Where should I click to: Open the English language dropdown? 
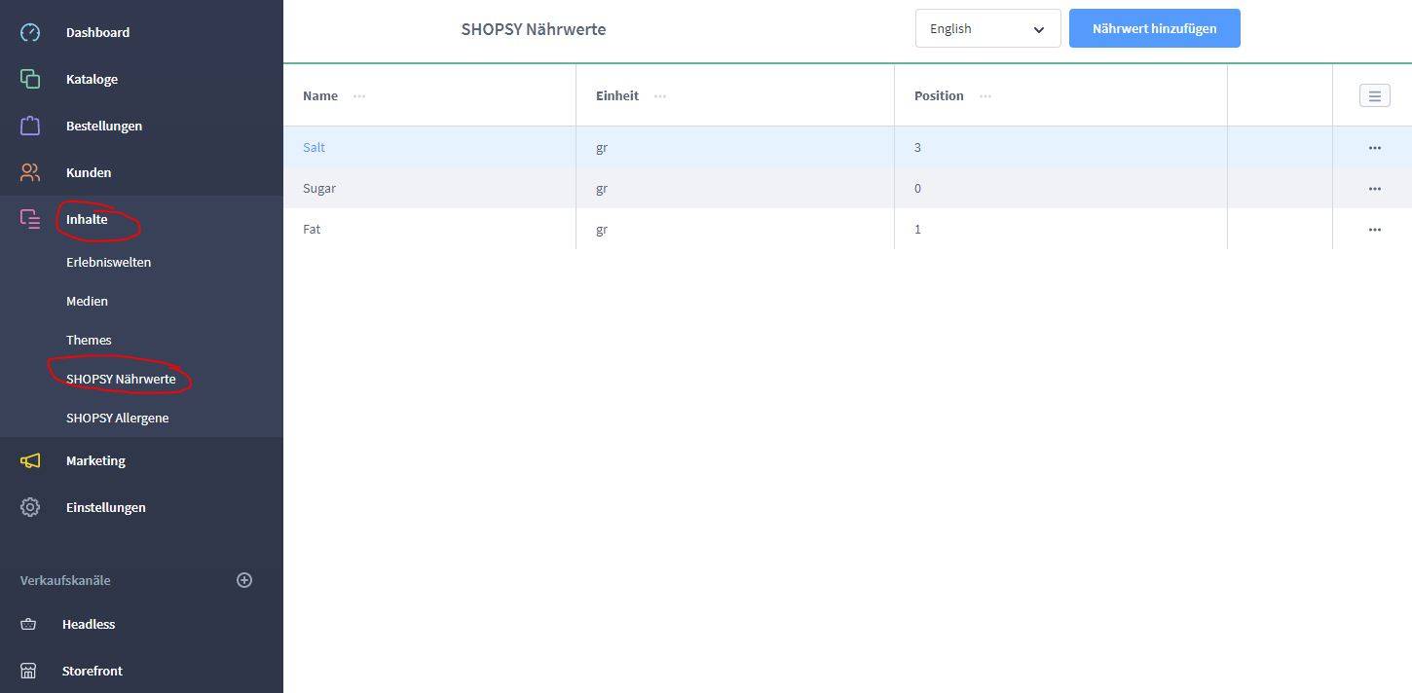[x=987, y=28]
